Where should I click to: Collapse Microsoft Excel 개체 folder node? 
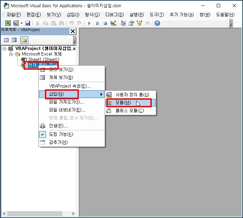(x=11, y=54)
